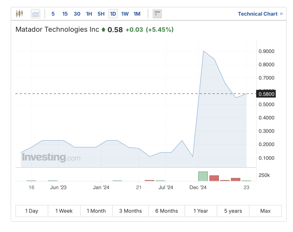The height and width of the screenshot is (232, 293).
Task: Click the 0.5800 current price label
Action: (x=266, y=94)
